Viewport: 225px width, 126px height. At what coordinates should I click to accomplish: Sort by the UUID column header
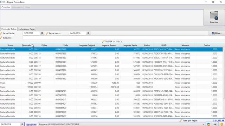pyautogui.click(x=164, y=45)
